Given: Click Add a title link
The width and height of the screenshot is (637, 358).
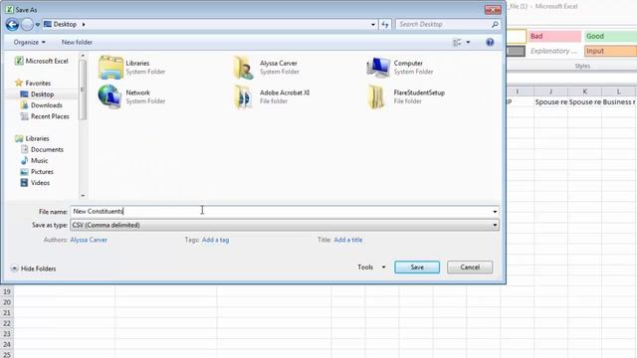Looking at the screenshot, I should pos(348,240).
